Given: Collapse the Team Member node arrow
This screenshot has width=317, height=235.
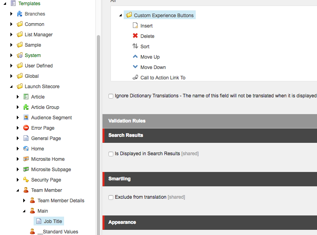Looking at the screenshot, I should point(18,190).
